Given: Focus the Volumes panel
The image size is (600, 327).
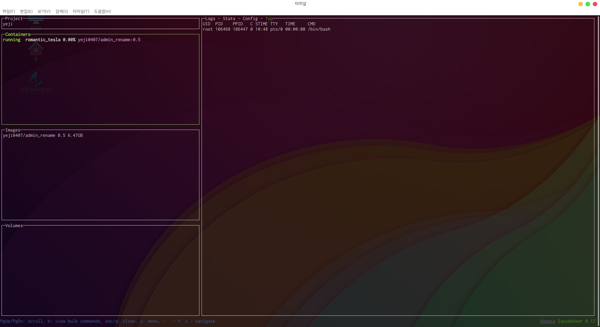Looking at the screenshot, I should (x=14, y=225).
